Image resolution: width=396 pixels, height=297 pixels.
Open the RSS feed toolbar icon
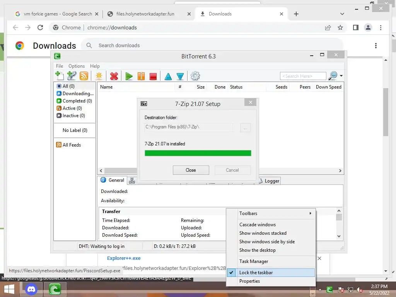pyautogui.click(x=84, y=76)
